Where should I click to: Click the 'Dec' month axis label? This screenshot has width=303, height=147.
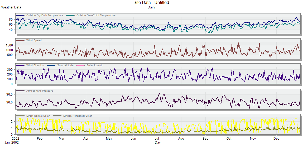pyautogui.click(x=277, y=139)
